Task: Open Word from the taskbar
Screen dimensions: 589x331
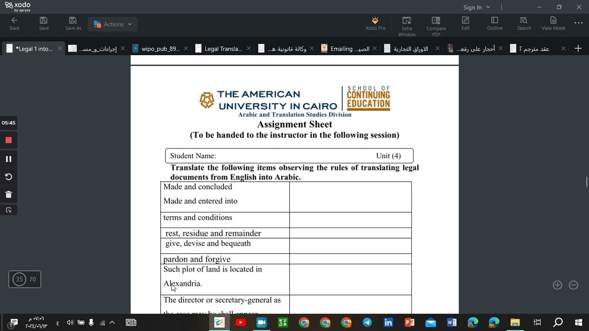Action: click(452, 323)
